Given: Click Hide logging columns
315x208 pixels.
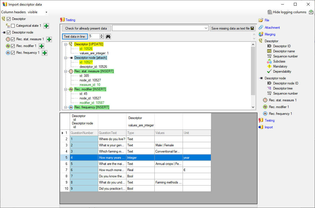Looking at the screenshot, I should point(290,12).
